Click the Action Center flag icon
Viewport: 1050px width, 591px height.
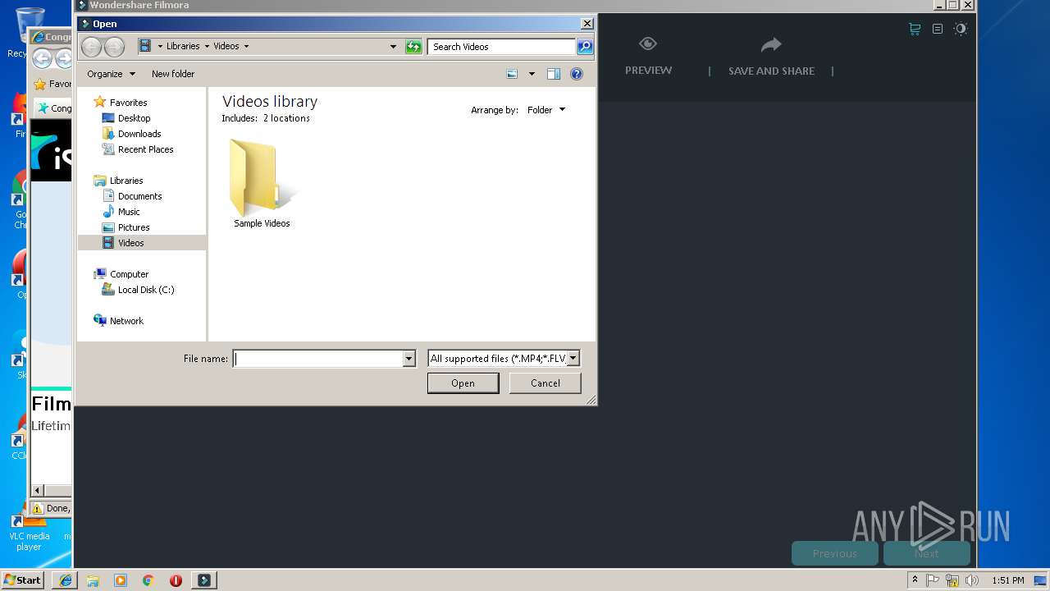coord(933,580)
